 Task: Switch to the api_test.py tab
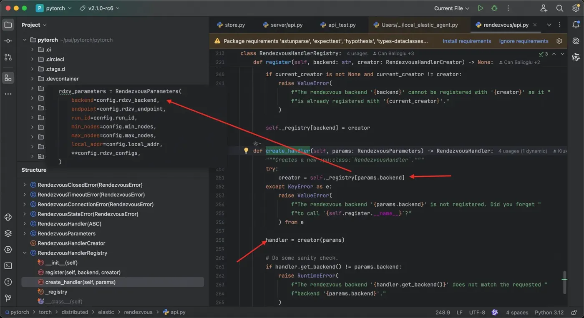[x=338, y=25]
